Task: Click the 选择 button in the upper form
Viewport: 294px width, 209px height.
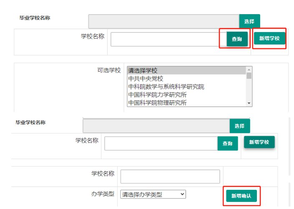Action: point(249,21)
